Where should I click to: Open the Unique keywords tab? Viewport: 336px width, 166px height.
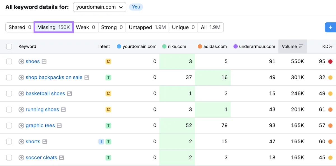(183, 27)
